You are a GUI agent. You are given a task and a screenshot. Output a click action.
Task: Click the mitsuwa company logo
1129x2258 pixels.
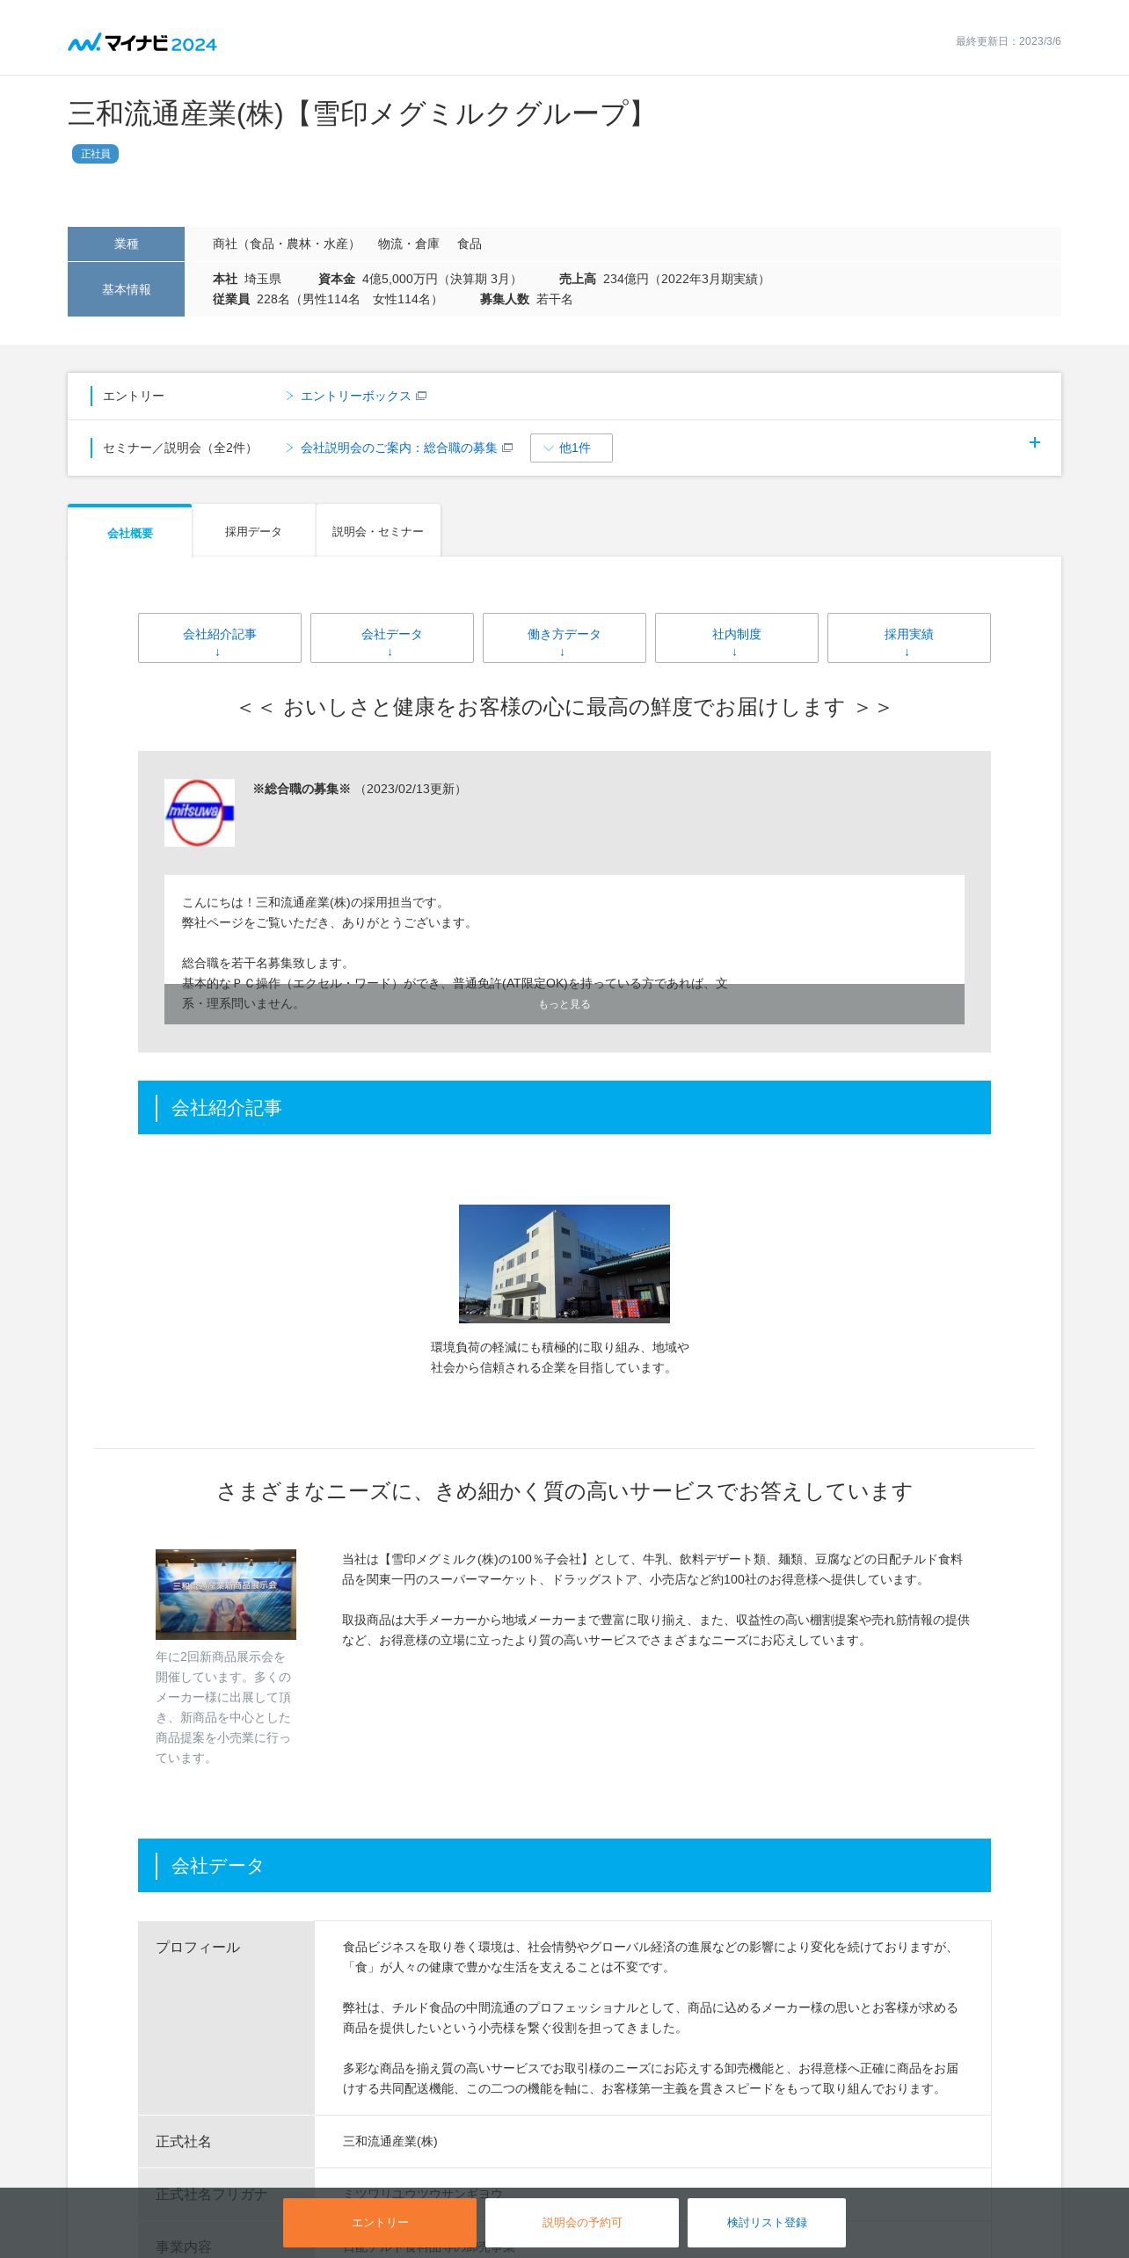(200, 813)
